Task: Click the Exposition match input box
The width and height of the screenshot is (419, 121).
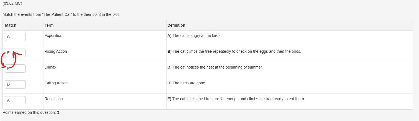Action: coord(15,37)
